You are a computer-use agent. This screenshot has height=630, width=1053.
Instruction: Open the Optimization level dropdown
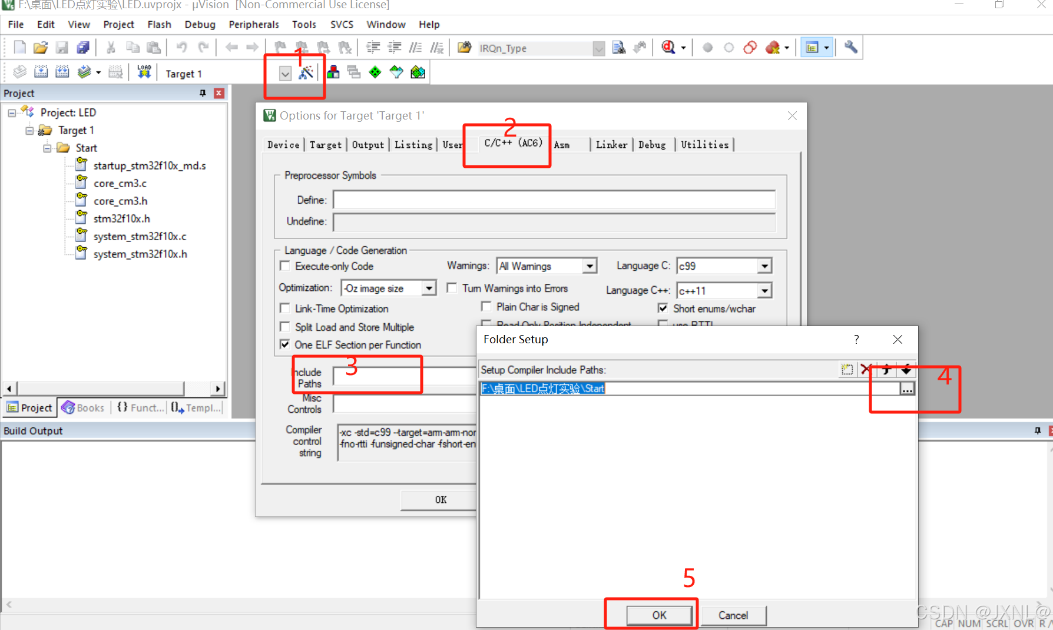429,288
